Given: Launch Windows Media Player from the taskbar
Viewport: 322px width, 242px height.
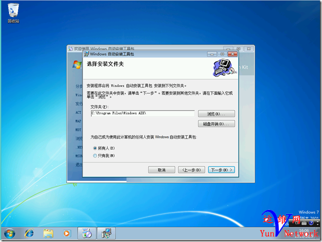Looking at the screenshot, I should 67,233.
